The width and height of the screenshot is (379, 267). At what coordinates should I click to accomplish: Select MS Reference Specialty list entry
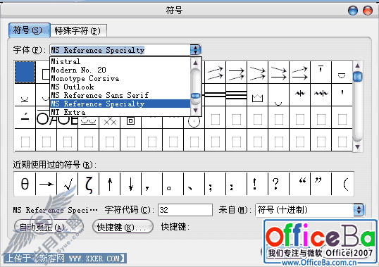click(x=120, y=104)
